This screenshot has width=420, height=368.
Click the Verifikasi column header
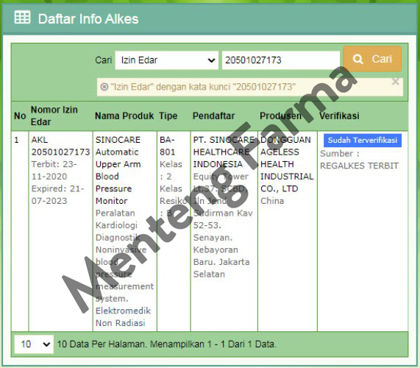point(339,116)
